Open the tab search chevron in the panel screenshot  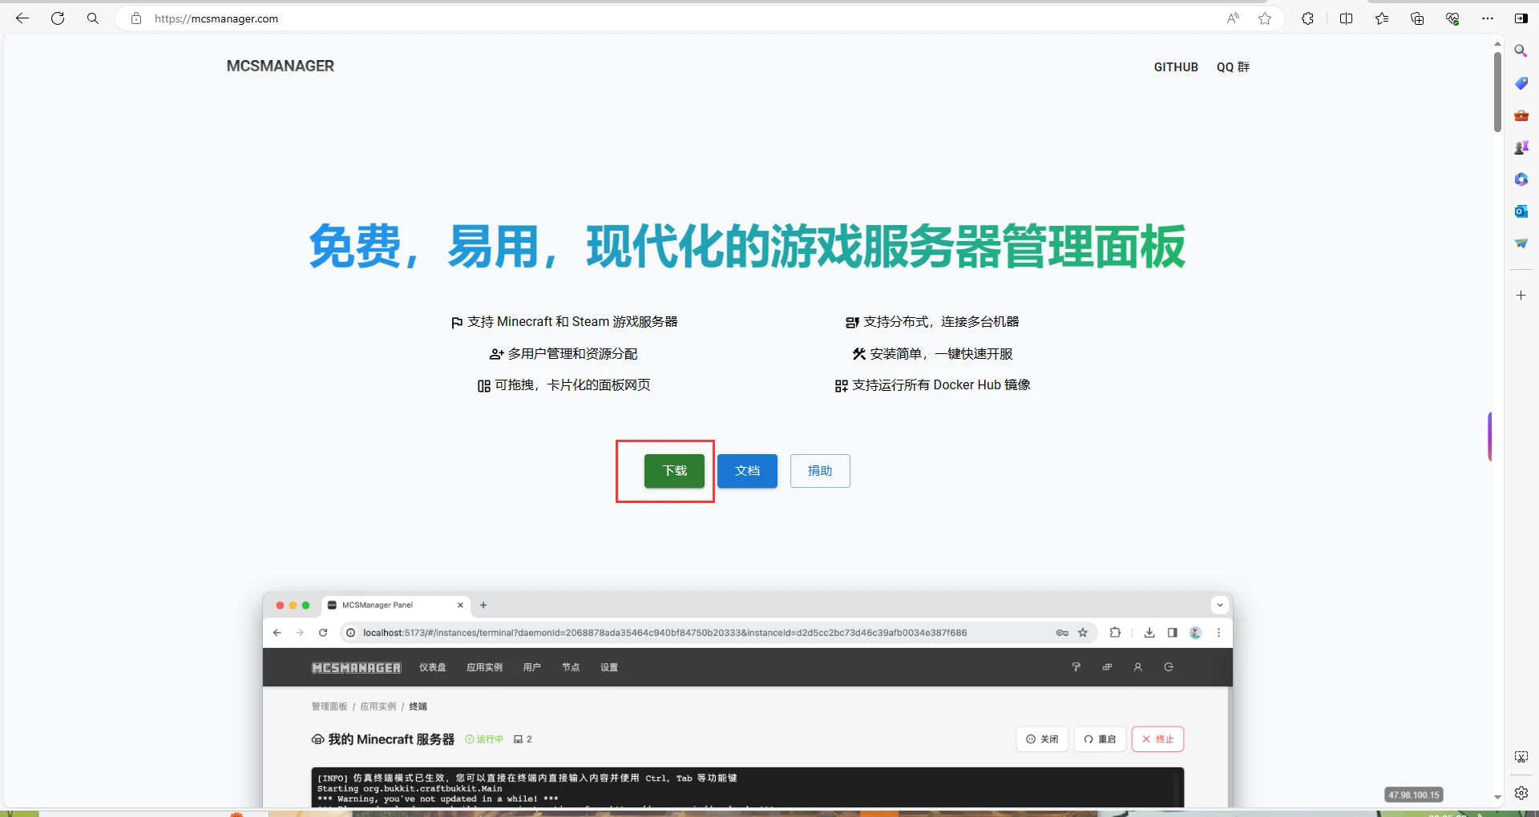(x=1220, y=606)
